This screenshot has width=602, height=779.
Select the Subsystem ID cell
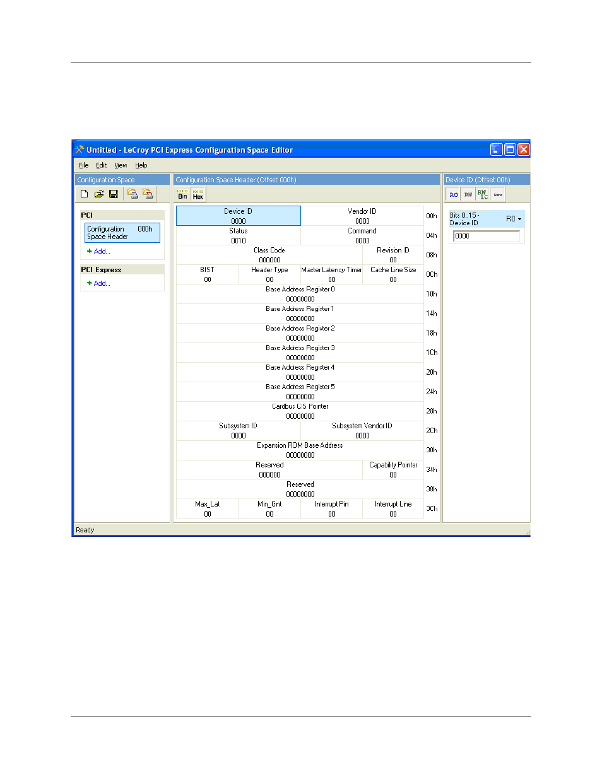[238, 431]
